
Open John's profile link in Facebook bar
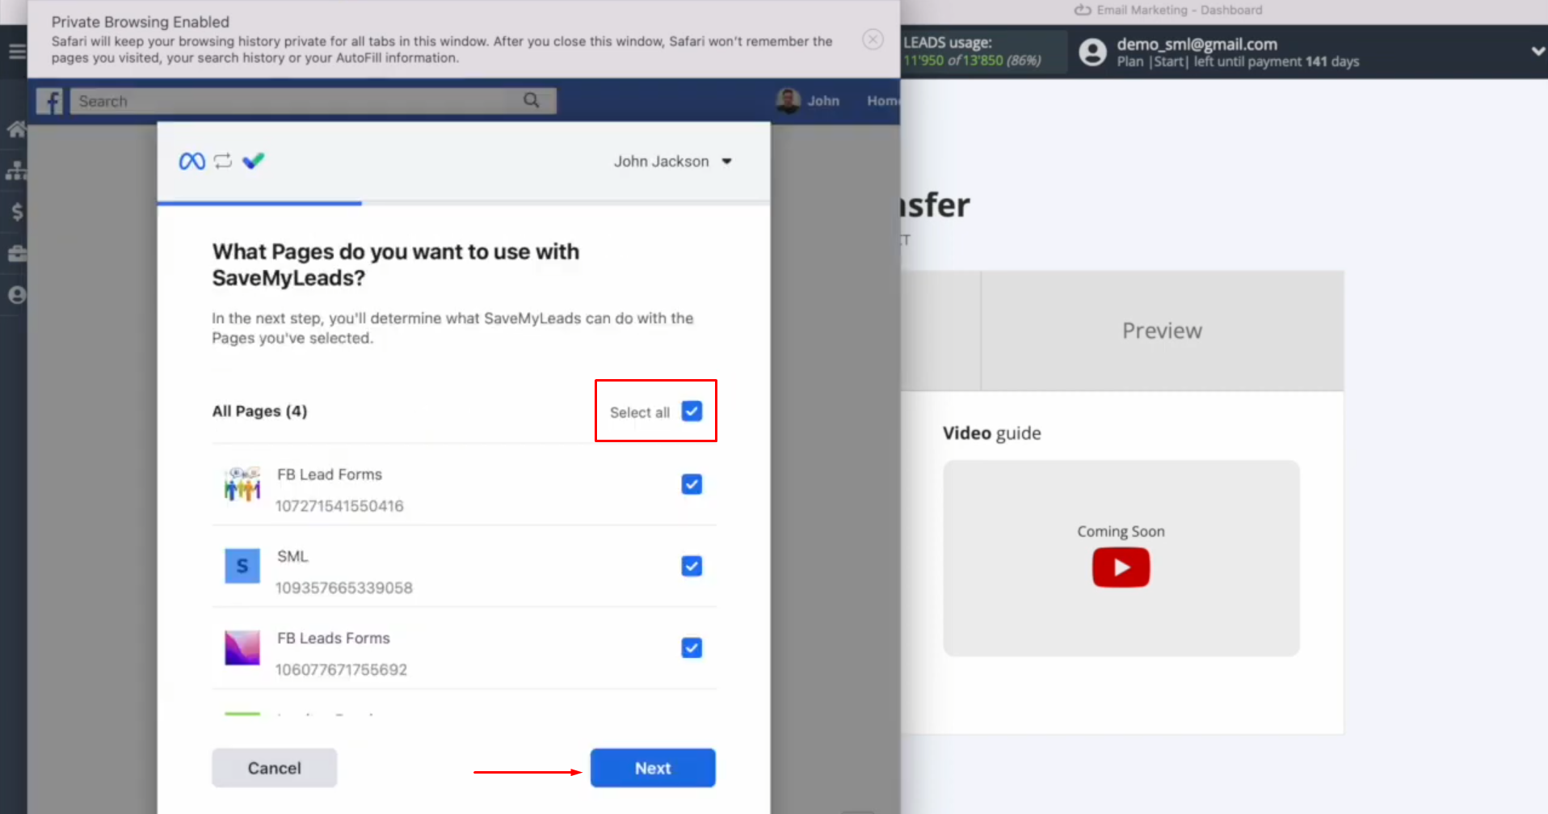(x=823, y=101)
